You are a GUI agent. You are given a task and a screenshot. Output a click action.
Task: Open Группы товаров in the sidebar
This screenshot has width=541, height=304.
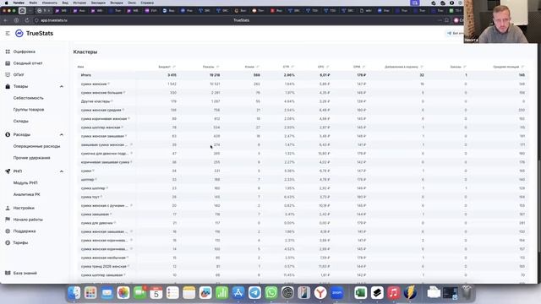[x=29, y=110]
